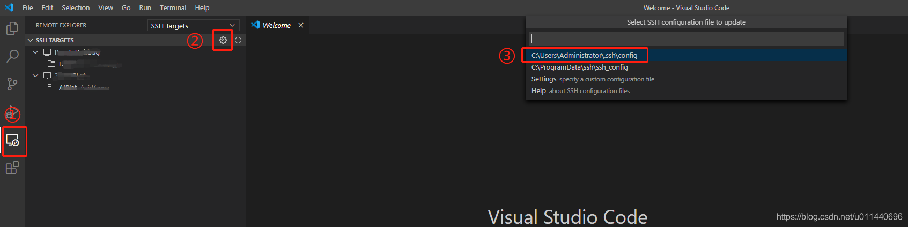The image size is (908, 227).
Task: Open SSH configure gear icon
Action: [x=223, y=40]
